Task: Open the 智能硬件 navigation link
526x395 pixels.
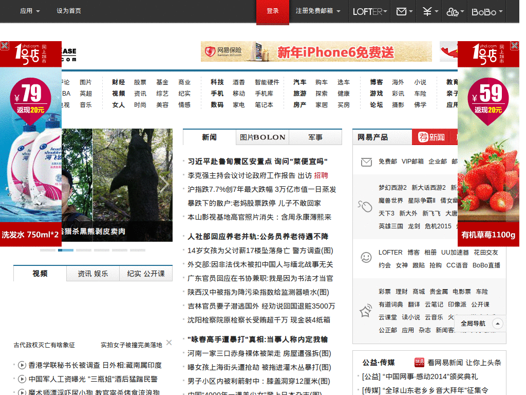Action: click(x=267, y=82)
